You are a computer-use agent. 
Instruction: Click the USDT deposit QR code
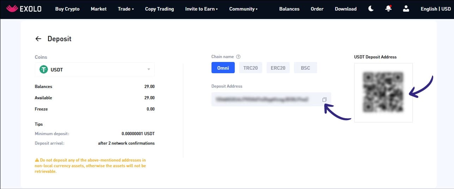(x=384, y=93)
